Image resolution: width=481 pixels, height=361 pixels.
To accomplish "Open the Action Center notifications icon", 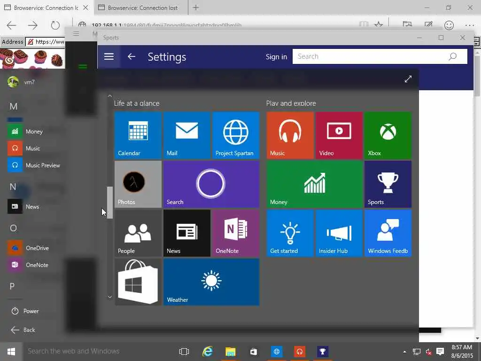I will (x=440, y=352).
